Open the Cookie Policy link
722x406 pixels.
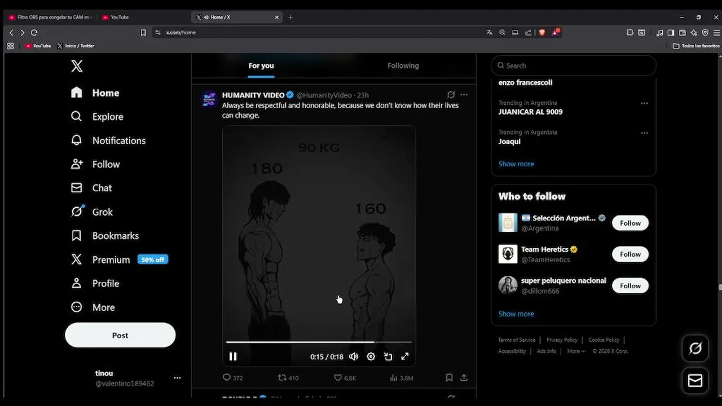604,340
